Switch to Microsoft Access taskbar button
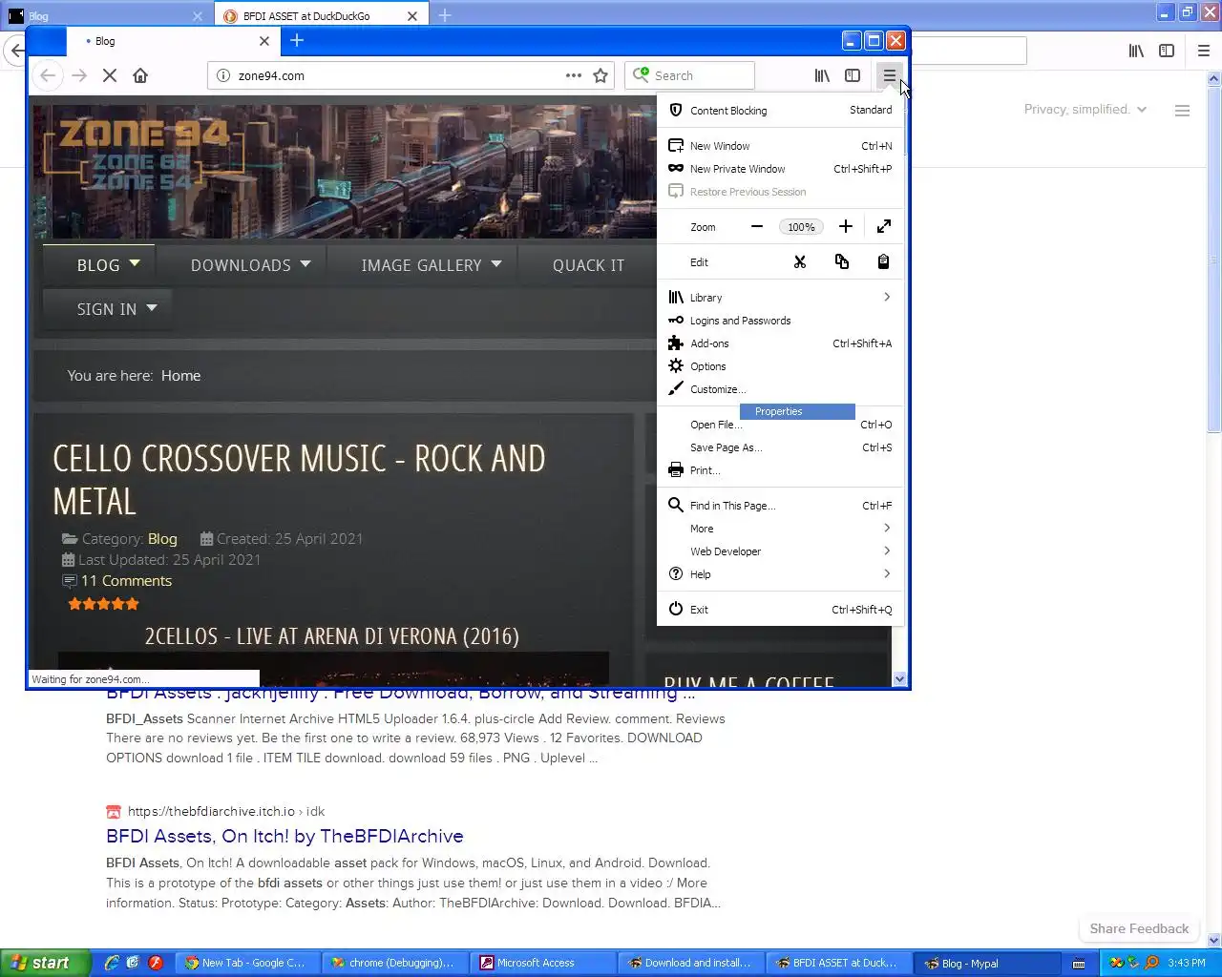The height and width of the screenshot is (977, 1222). point(544,963)
